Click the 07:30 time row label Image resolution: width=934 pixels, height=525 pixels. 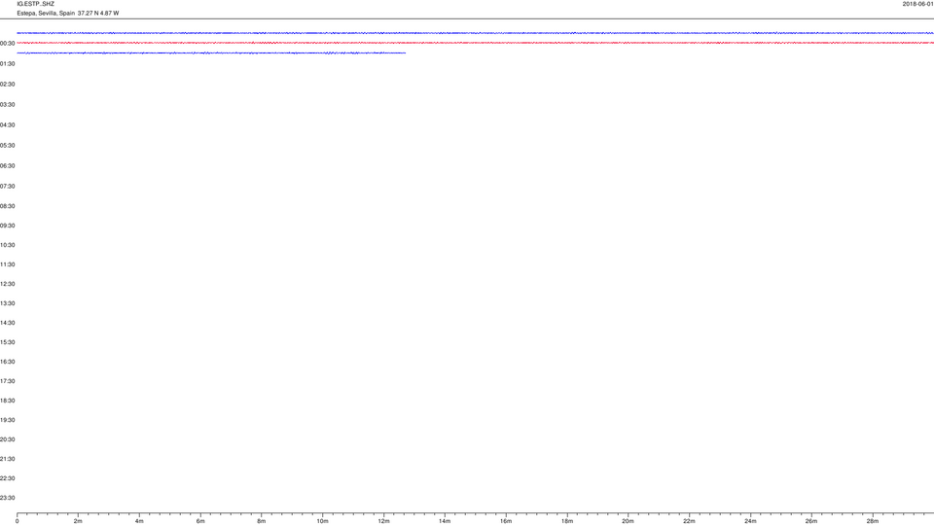tap(7, 187)
